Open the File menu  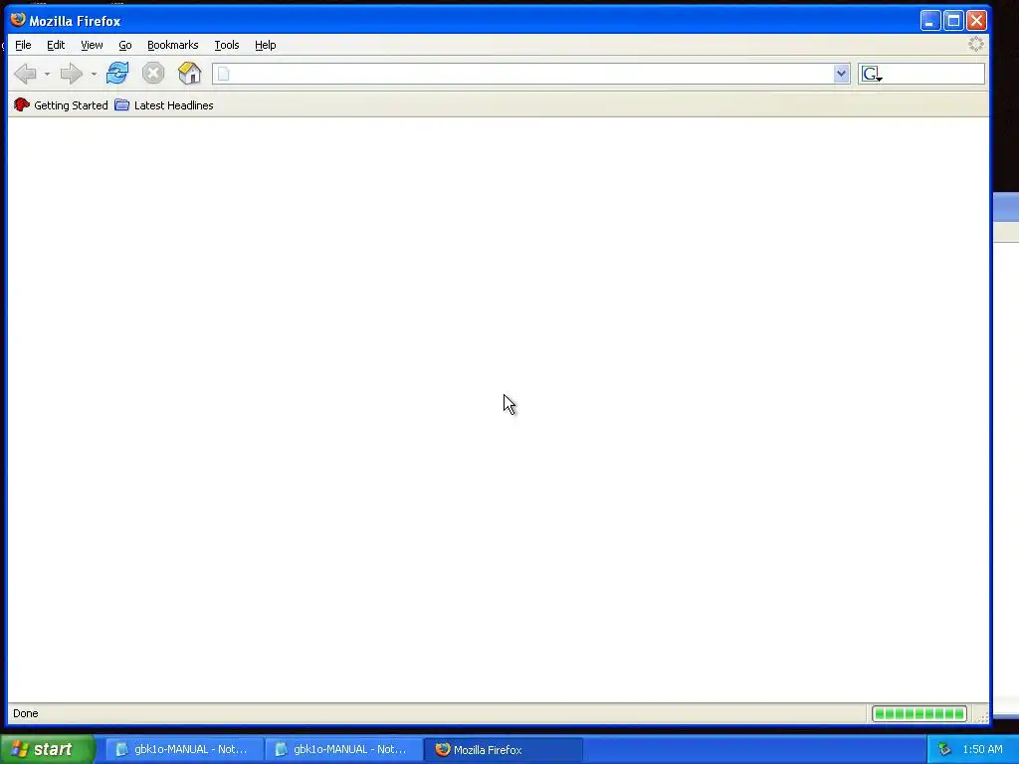23,45
